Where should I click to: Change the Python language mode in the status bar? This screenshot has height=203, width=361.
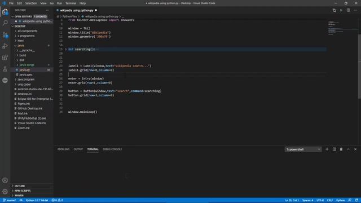340,200
